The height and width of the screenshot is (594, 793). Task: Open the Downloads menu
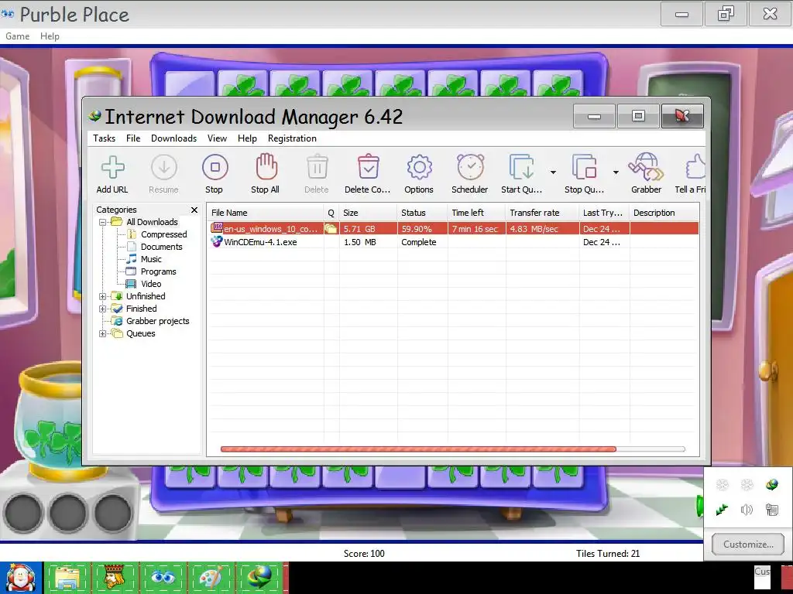[173, 138]
